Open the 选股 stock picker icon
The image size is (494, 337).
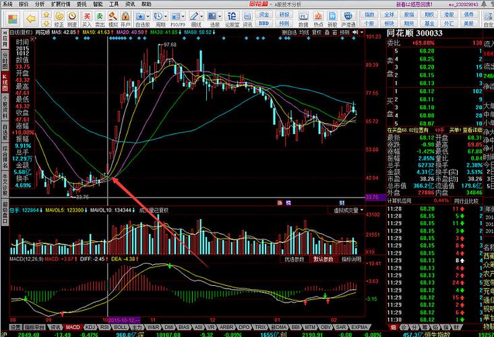click(x=212, y=16)
